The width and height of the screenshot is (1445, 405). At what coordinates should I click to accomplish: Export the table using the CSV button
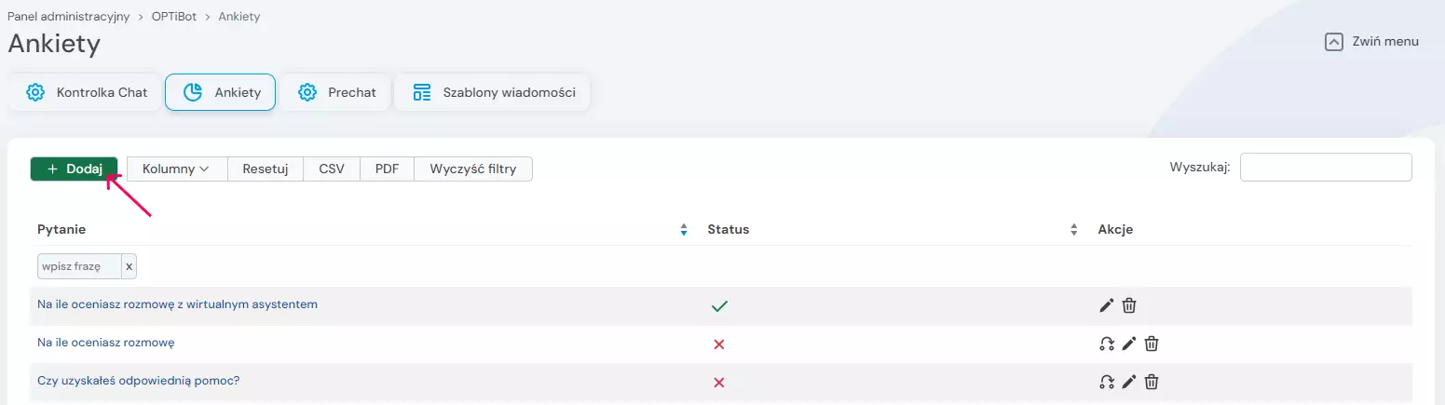(x=332, y=169)
